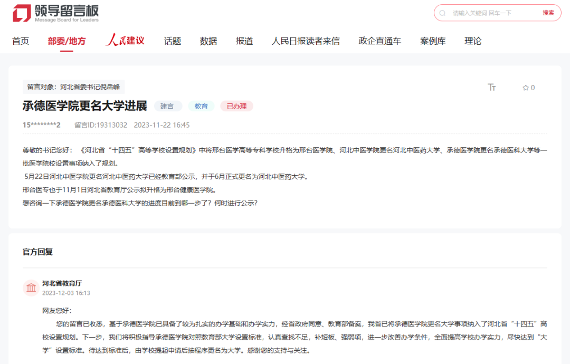Click the 建言 tag

(x=167, y=106)
